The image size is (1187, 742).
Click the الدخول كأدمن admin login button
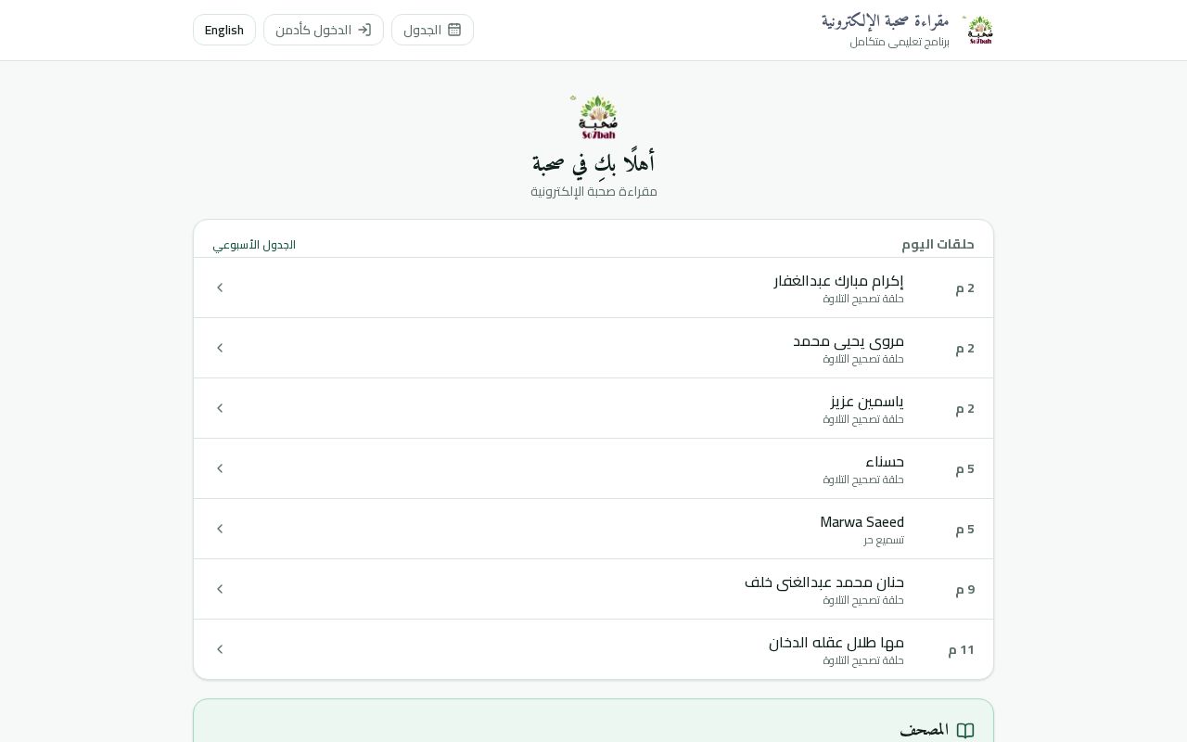pyautogui.click(x=324, y=30)
